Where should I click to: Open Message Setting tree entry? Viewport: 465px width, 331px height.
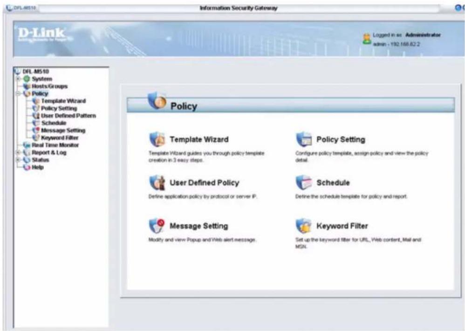63,131
